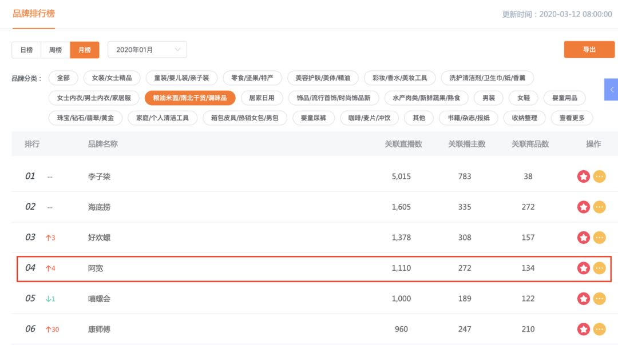The width and height of the screenshot is (618, 345).
Task: Filter by 其他 category
Action: click(x=418, y=118)
